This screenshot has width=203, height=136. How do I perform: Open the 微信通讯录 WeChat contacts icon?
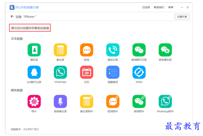point(165,50)
